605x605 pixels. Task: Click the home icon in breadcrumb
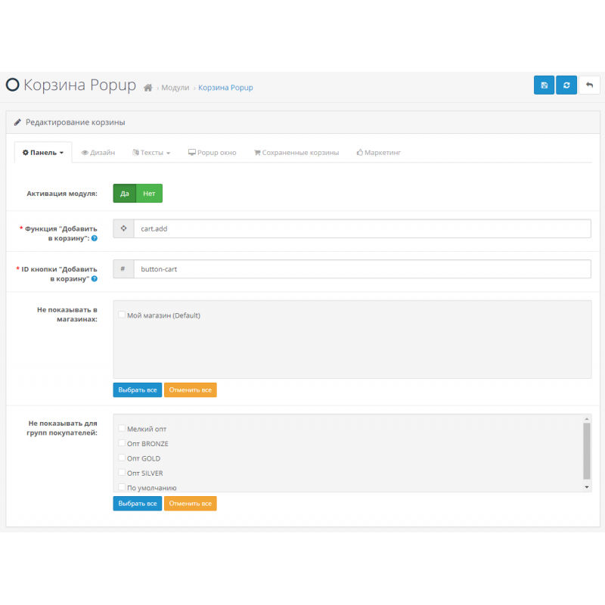click(148, 88)
